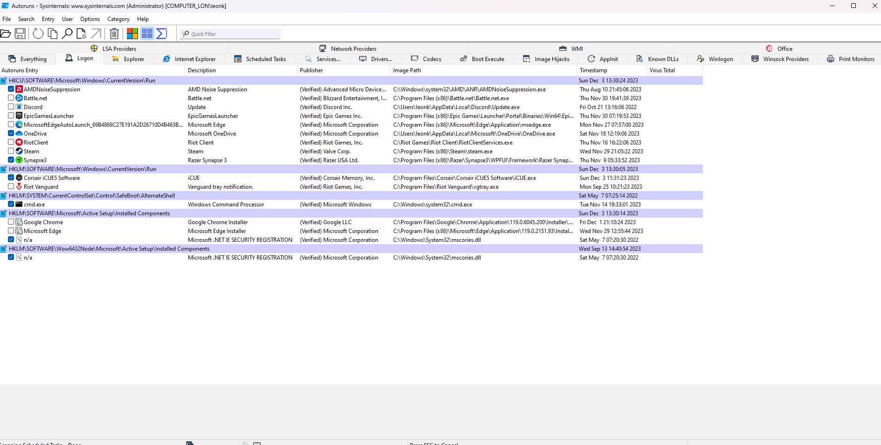Screen dimensions: 881x445
Task: Click the Jump to Entry arrow icon
Action: 96,34
